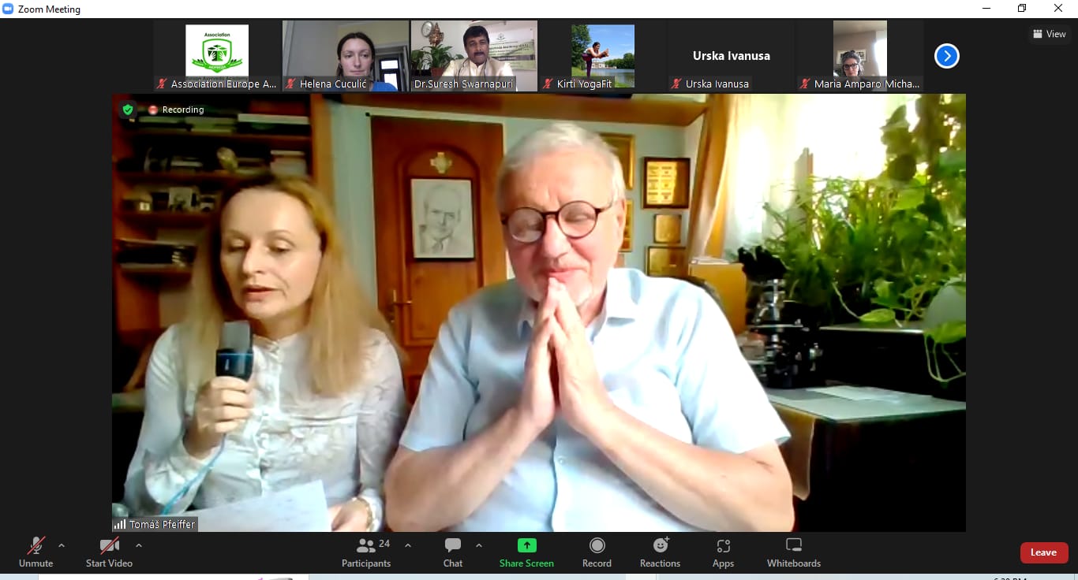1078x580 pixels.
Task: Show next participants with blue arrow
Action: point(946,56)
